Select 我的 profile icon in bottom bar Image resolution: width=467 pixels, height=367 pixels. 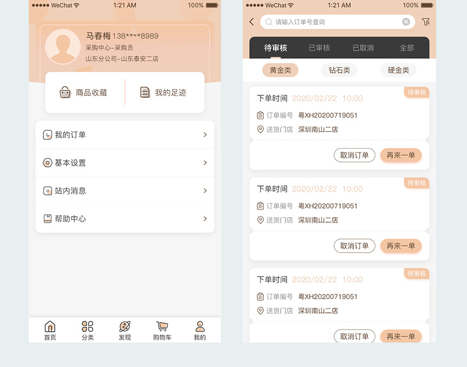click(x=200, y=326)
